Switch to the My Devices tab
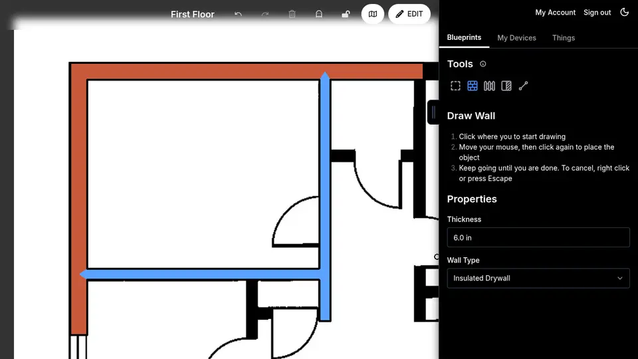The height and width of the screenshot is (359, 638). click(517, 38)
